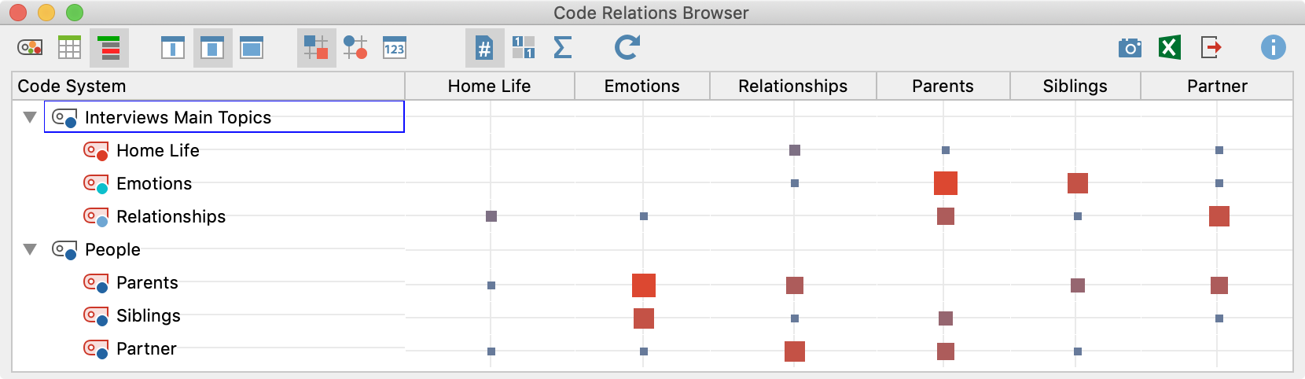The height and width of the screenshot is (379, 1305).
Task: Click the Siblings column header
Action: (1075, 86)
